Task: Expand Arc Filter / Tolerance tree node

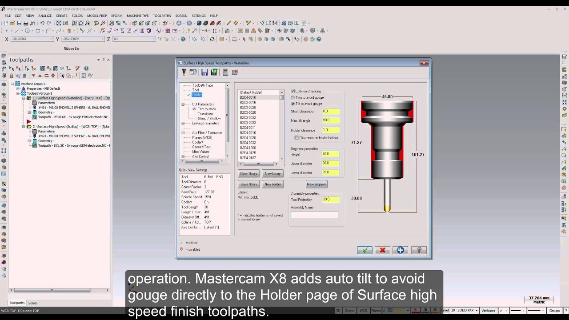Action: [x=183, y=132]
